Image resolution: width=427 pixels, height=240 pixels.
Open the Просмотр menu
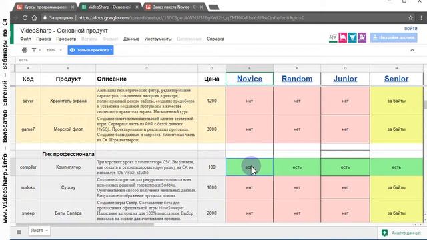[66, 39]
